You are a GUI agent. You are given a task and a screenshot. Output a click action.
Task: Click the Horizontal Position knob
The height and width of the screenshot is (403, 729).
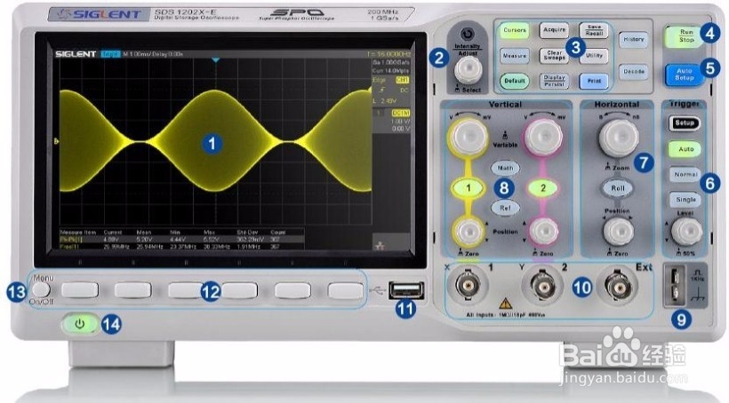pyautogui.click(x=619, y=231)
